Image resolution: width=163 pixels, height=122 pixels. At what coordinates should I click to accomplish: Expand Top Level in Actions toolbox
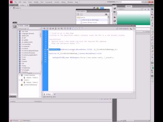pos(20,32)
